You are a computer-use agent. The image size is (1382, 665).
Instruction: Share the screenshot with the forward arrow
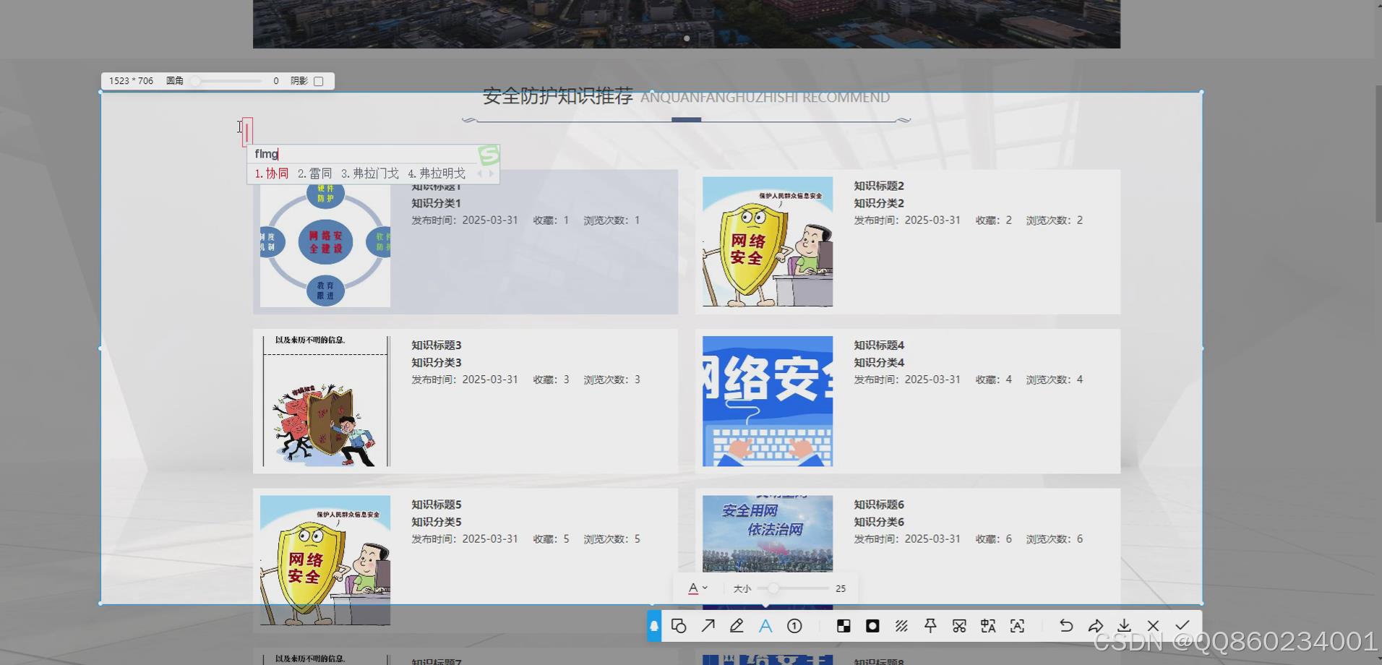pyautogui.click(x=1095, y=626)
